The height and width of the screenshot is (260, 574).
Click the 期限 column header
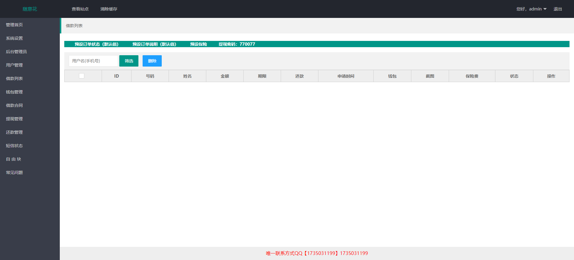point(262,76)
